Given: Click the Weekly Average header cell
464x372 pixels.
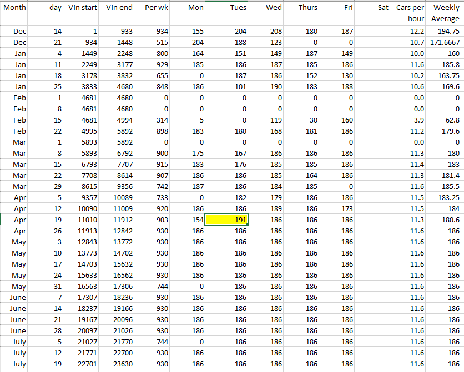Looking at the screenshot, I should tap(446, 13).
